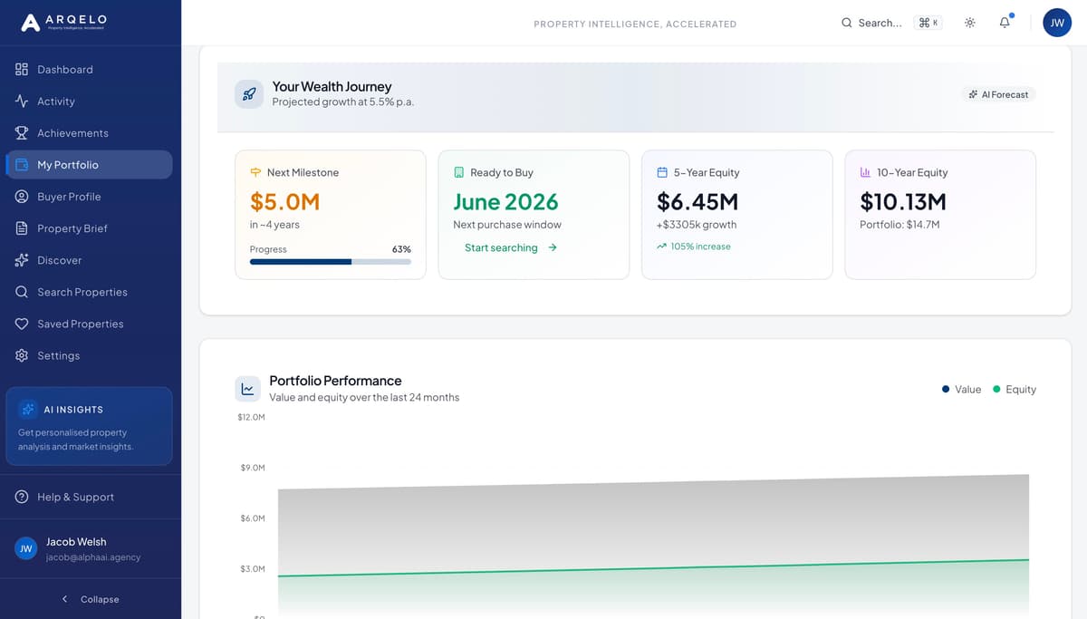The image size is (1087, 619).
Task: Open Jacob Welsh's profile avatar
Action: (25, 547)
